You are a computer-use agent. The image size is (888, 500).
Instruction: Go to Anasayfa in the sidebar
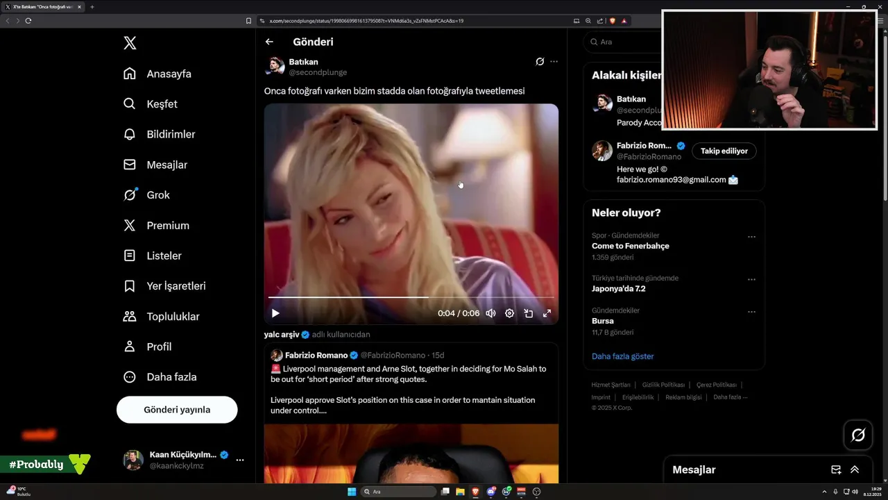point(157,74)
